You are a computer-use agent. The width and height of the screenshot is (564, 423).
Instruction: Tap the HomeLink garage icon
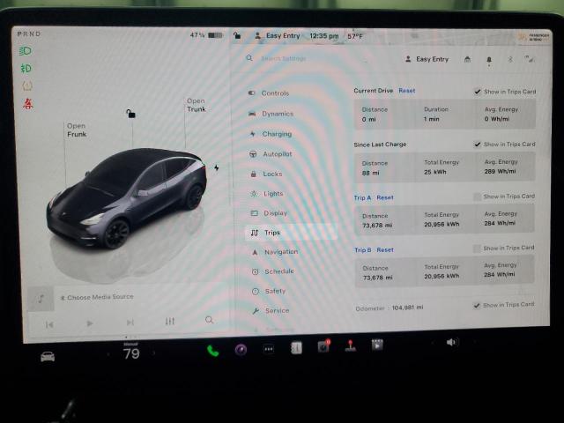[467, 59]
